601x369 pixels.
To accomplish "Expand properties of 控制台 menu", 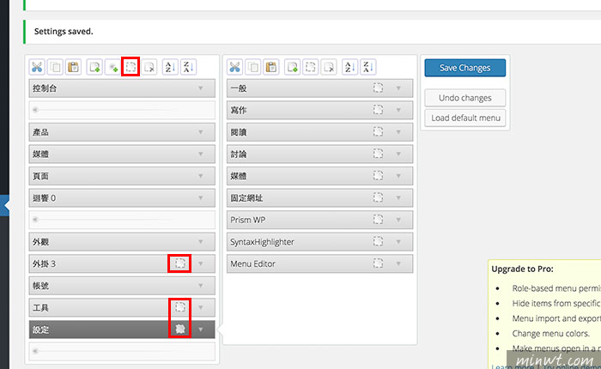I will (x=200, y=88).
